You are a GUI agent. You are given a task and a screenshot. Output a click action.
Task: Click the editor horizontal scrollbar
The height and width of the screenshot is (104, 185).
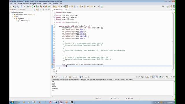click(x=114, y=73)
